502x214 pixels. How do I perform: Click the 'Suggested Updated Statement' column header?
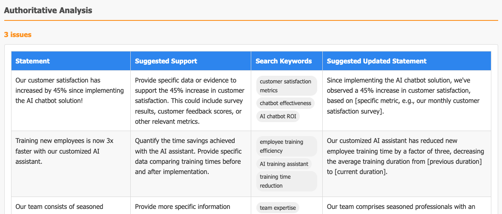[x=377, y=61]
